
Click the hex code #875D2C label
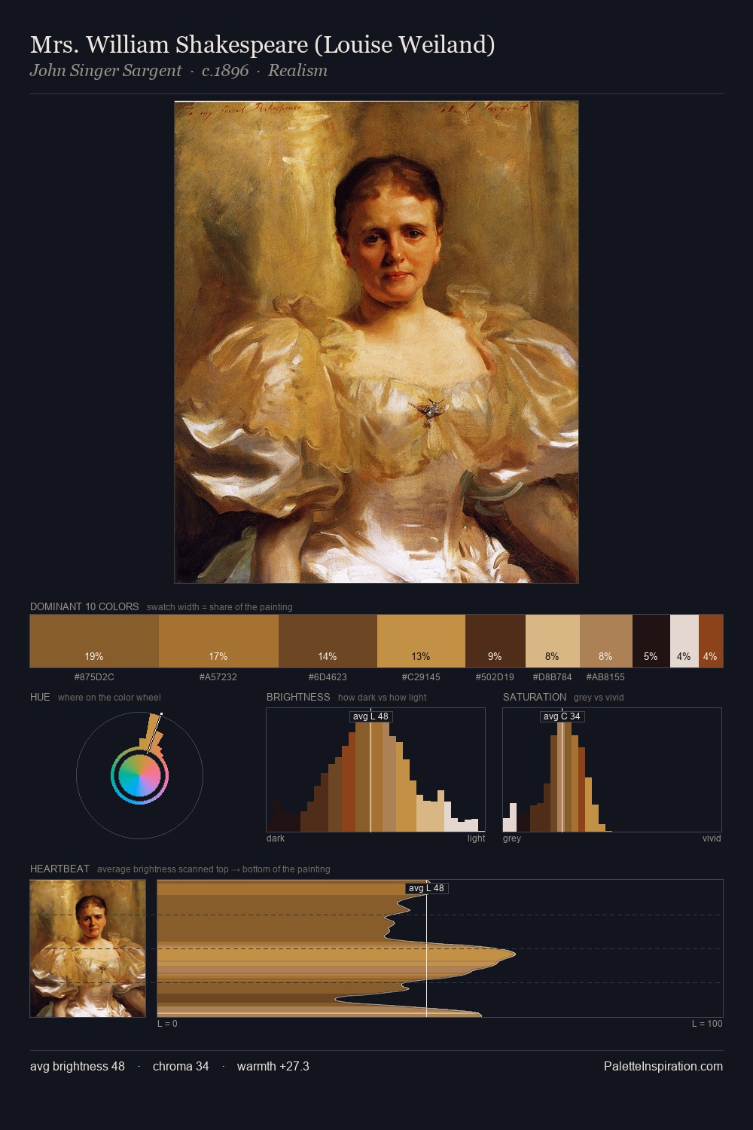(94, 677)
